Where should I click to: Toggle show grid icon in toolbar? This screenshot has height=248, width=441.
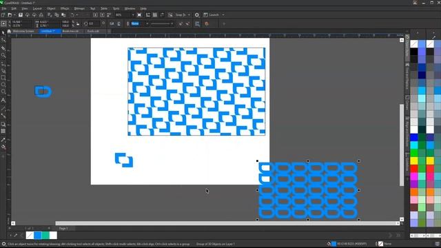coord(154,15)
